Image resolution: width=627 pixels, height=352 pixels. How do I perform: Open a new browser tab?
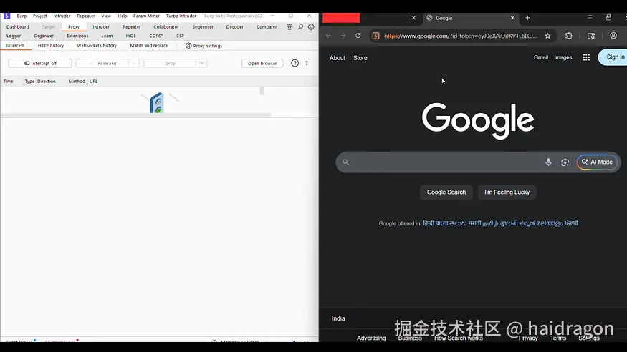point(527,18)
